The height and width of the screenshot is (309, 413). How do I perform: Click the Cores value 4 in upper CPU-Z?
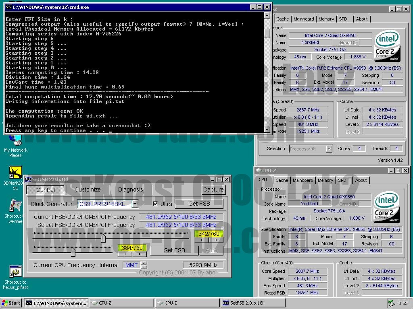[x=359, y=148]
